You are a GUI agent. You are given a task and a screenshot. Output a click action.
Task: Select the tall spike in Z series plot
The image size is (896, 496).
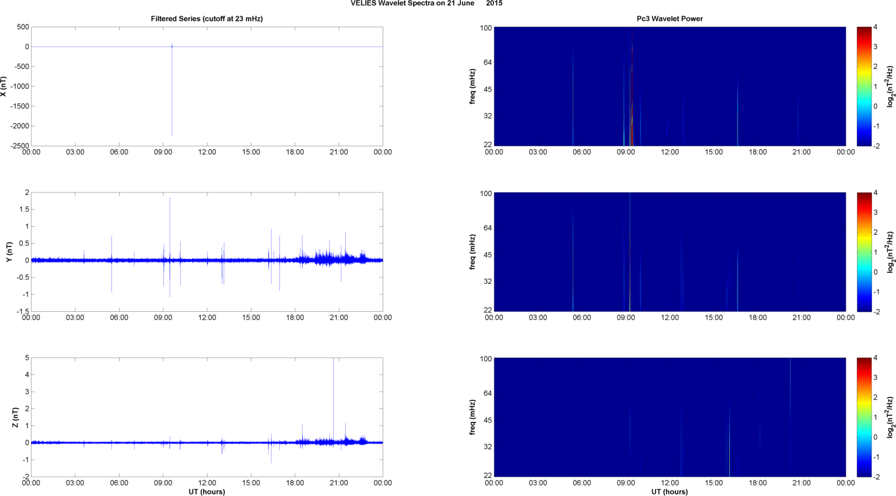333,399
